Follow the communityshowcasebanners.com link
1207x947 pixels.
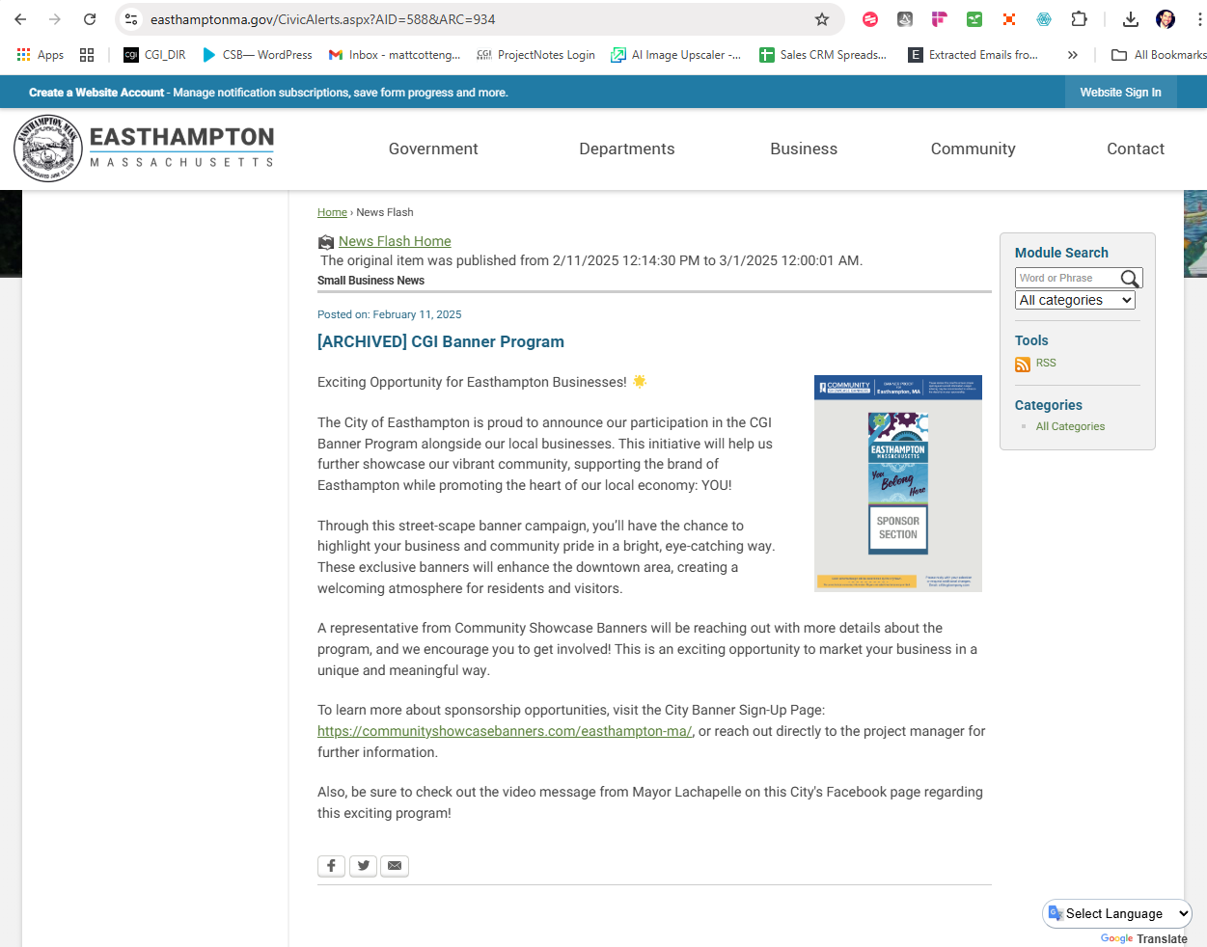505,731
